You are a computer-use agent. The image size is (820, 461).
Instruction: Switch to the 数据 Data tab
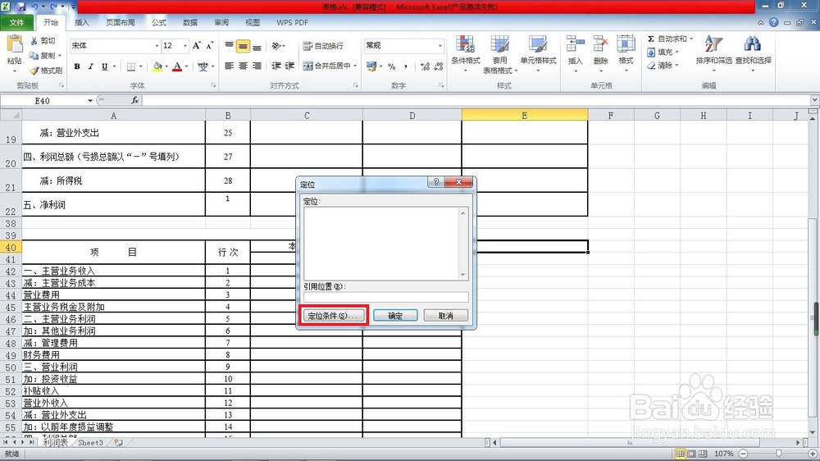190,22
